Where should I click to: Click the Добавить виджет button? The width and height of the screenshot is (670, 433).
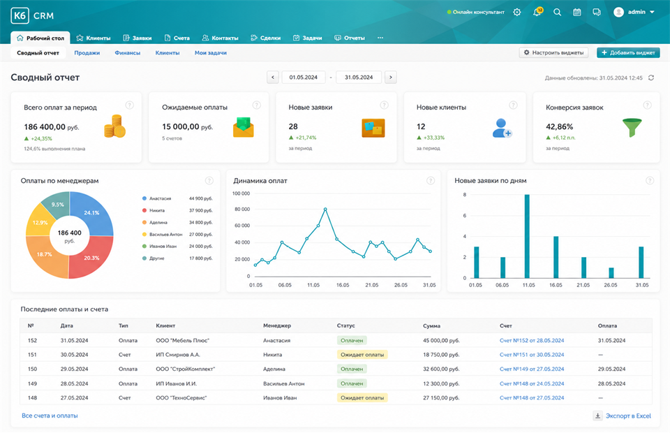pyautogui.click(x=628, y=52)
